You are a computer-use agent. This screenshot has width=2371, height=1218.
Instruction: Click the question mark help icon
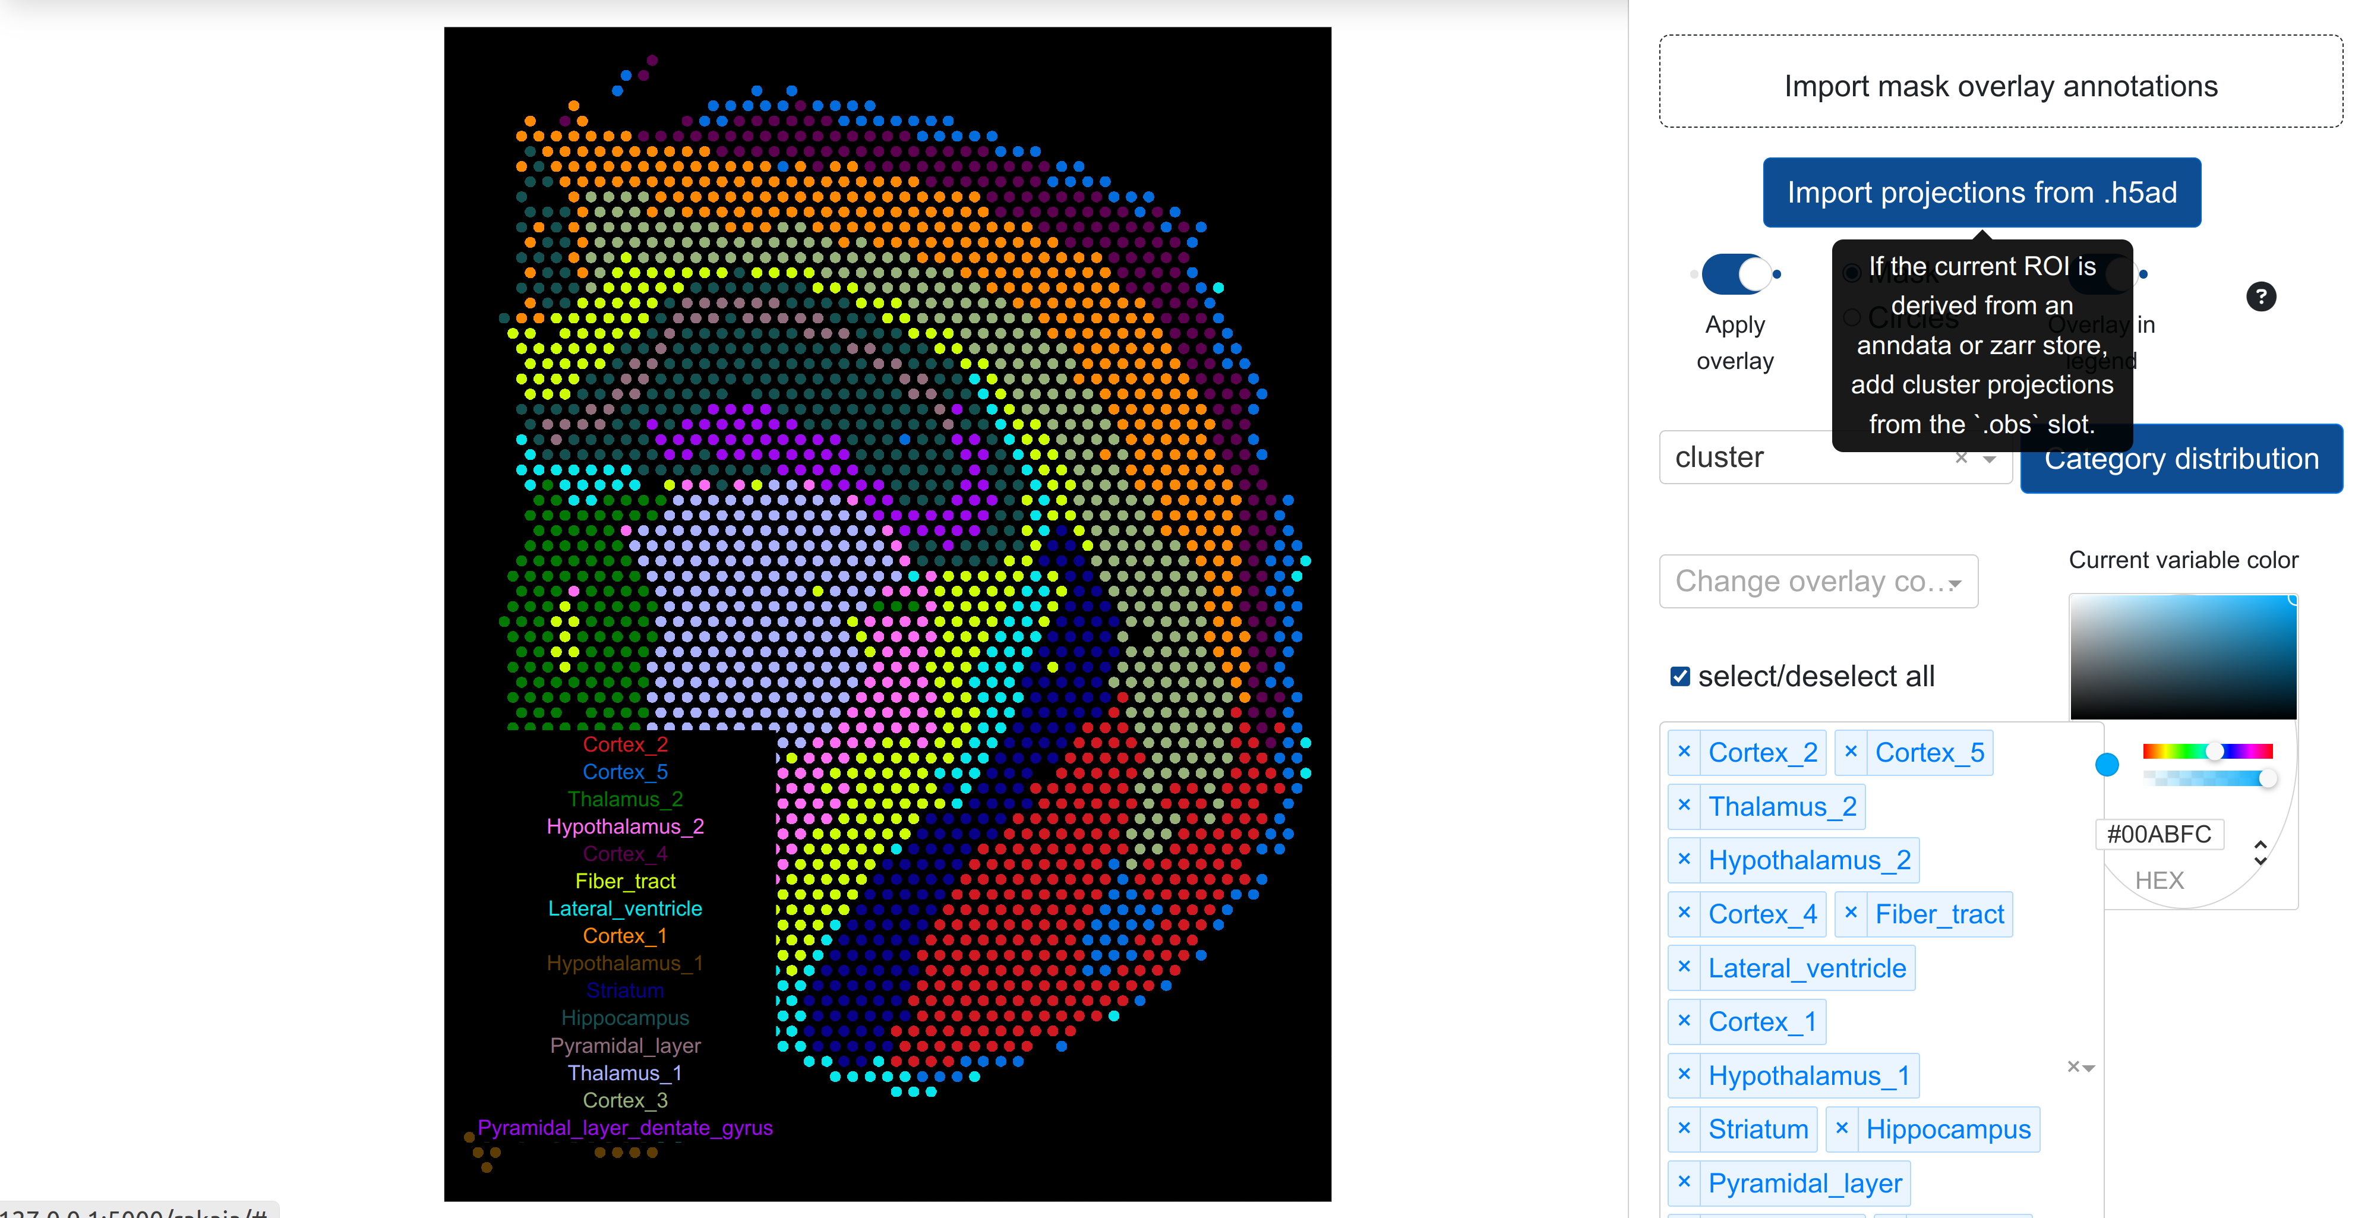click(x=2260, y=296)
